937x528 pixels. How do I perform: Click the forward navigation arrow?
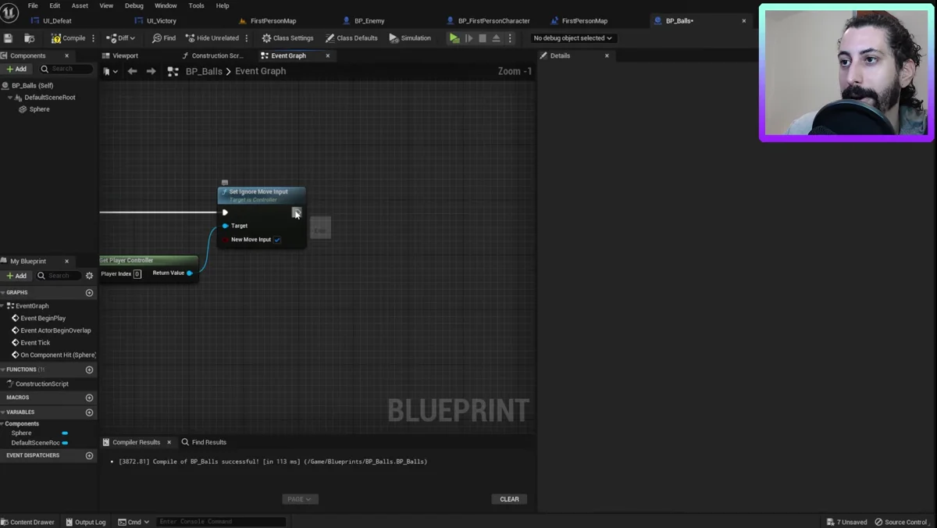151,71
